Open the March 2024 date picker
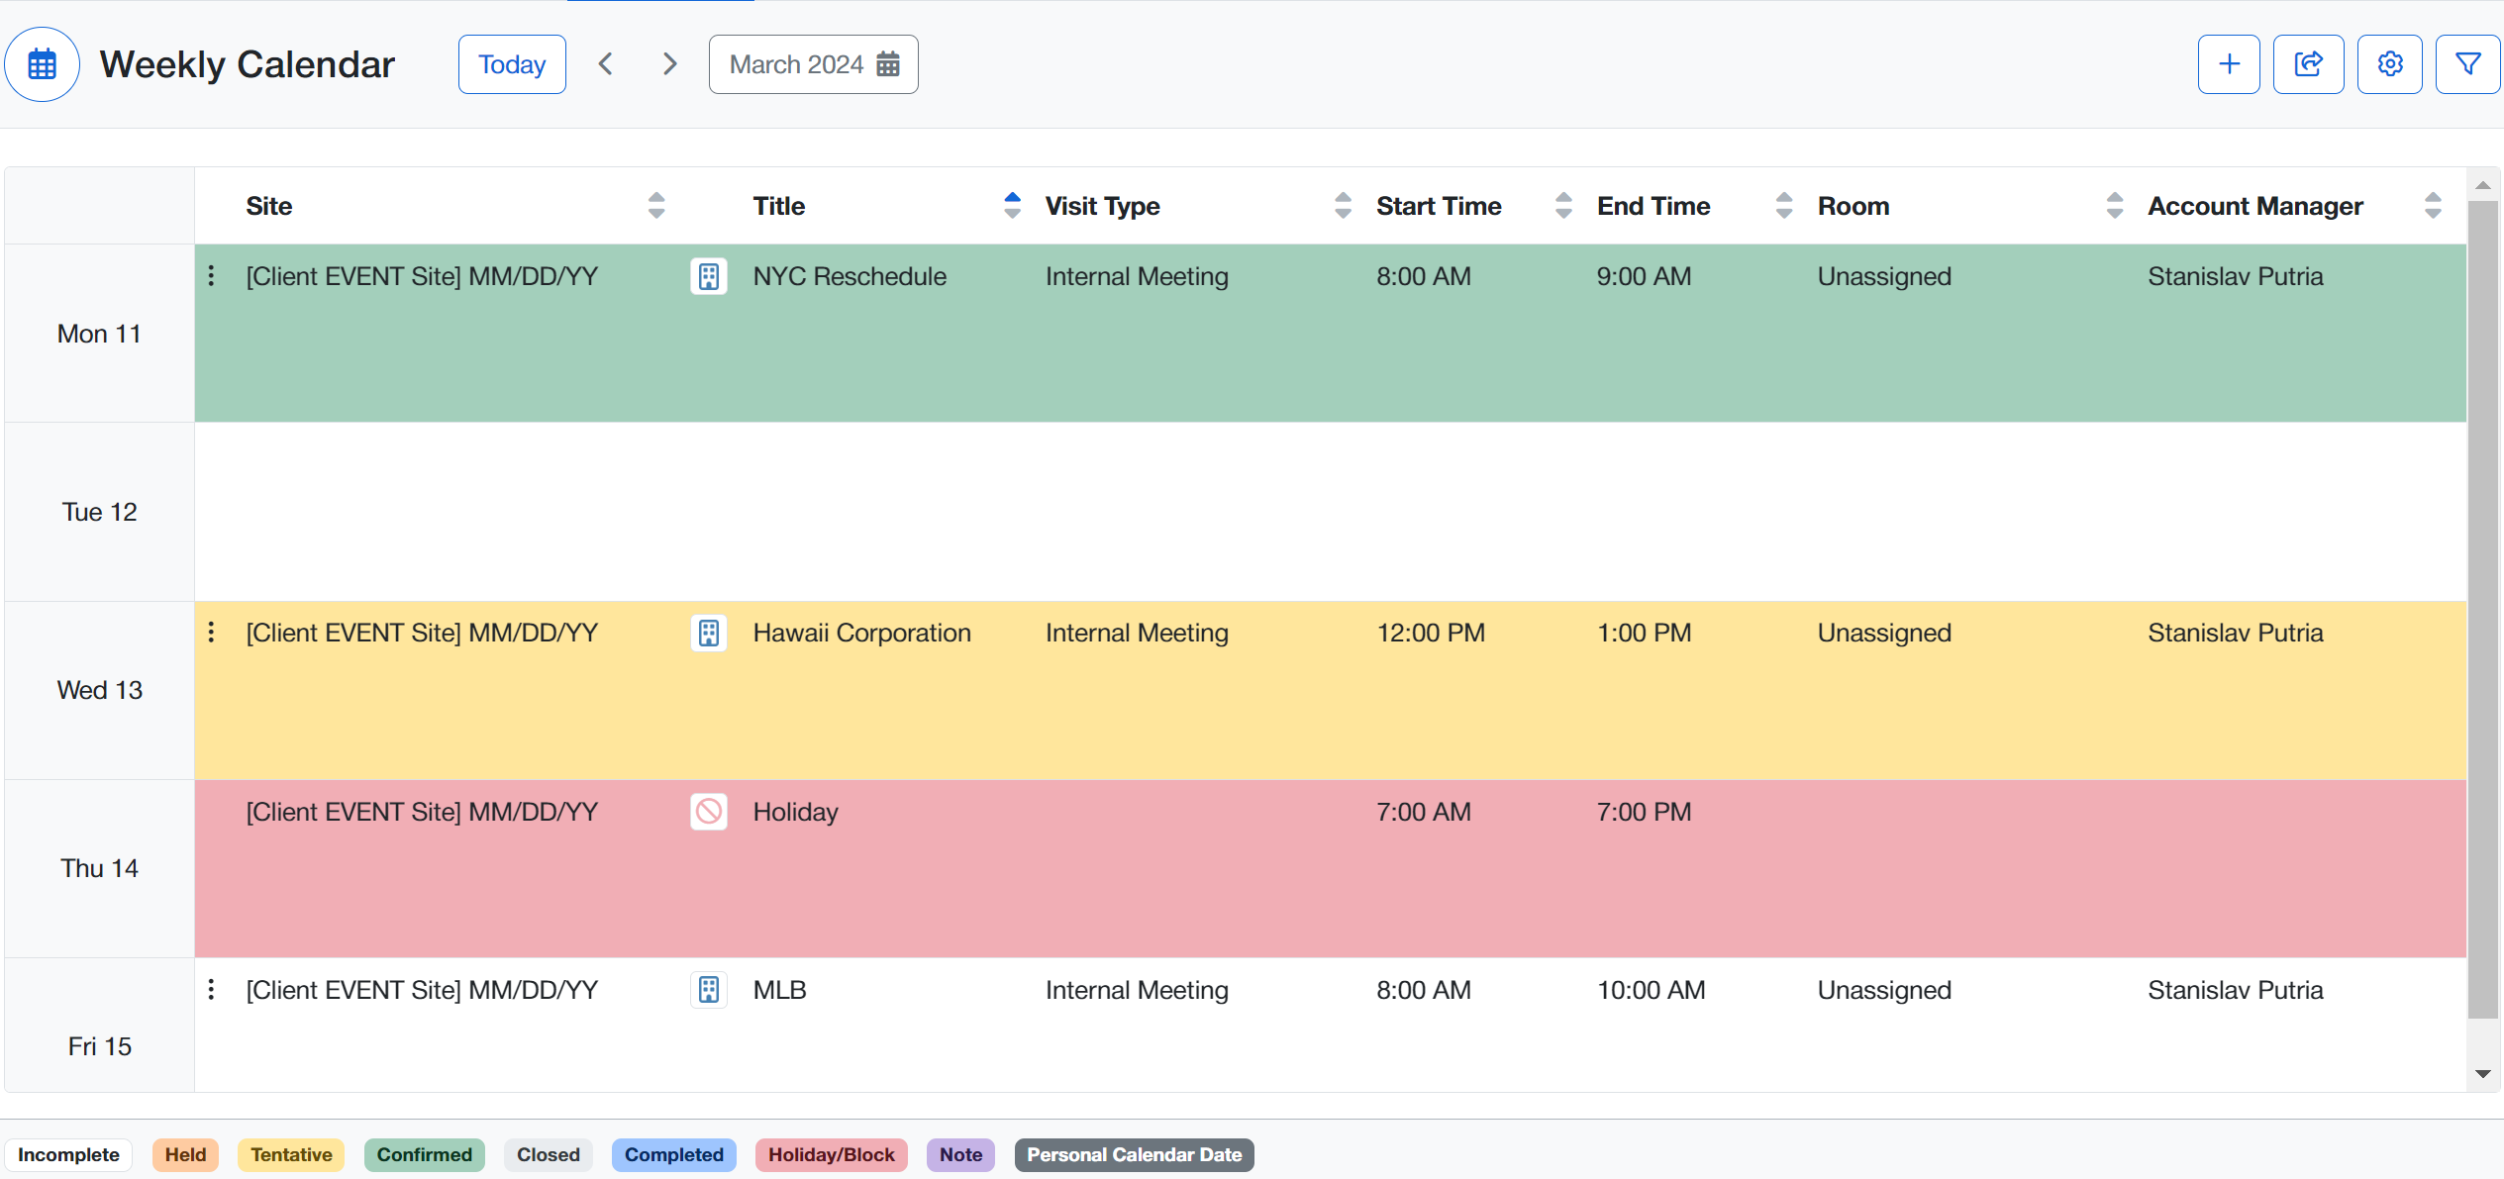 coord(813,64)
